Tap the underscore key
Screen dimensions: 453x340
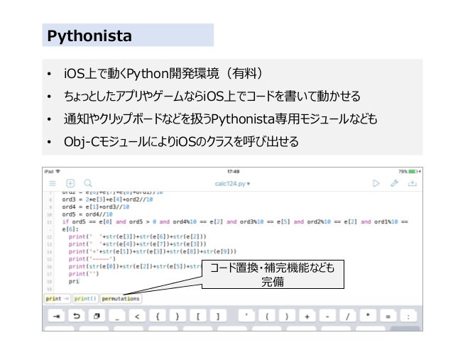(x=117, y=316)
